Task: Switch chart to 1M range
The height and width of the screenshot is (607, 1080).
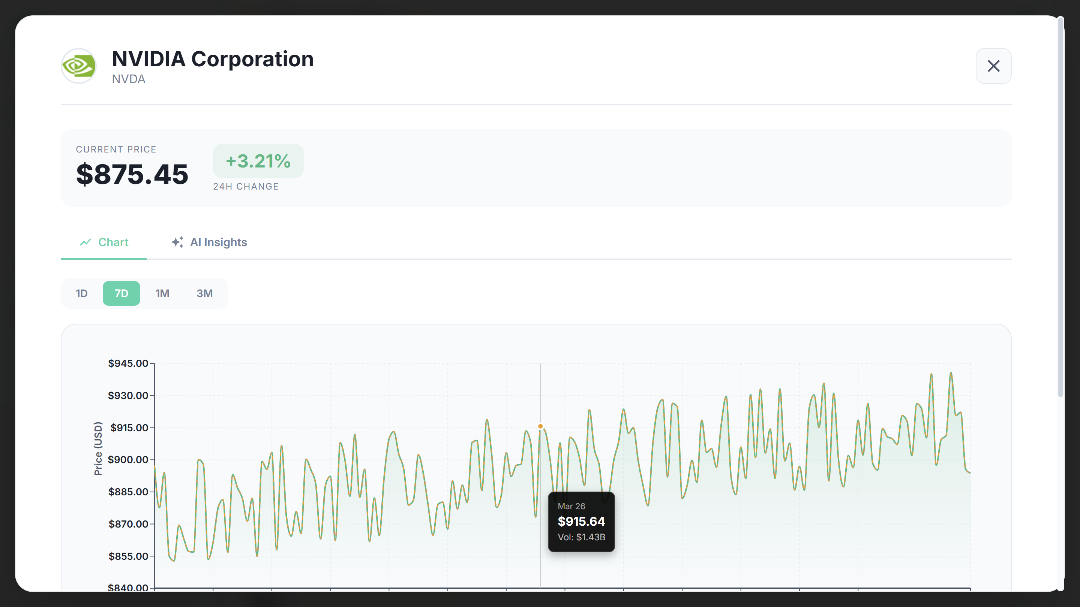Action: 162,293
